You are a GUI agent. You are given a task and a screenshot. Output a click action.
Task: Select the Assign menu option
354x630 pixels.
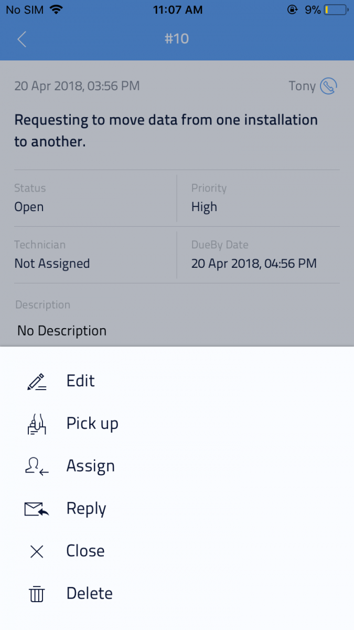pos(90,466)
